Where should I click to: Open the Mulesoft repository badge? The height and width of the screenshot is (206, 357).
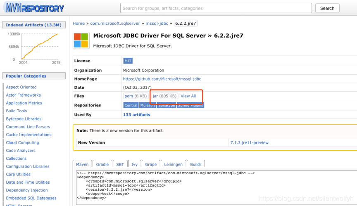pos(148,105)
